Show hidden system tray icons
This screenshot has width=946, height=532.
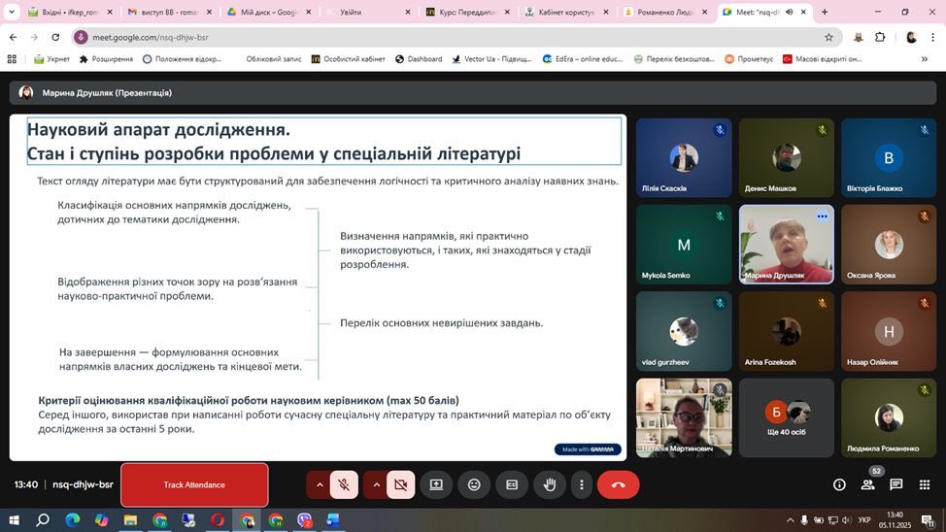coord(790,520)
